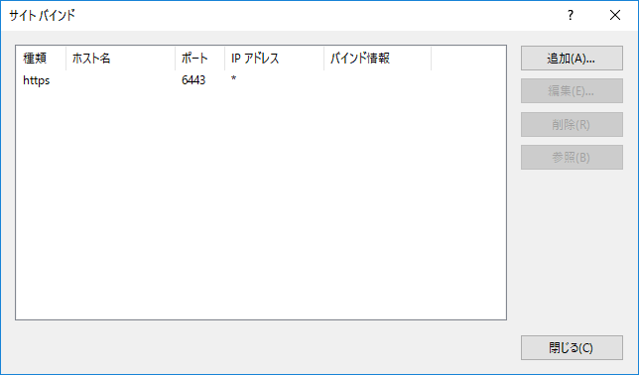Sort by the 種類 column header
639x375 pixels.
[41, 59]
